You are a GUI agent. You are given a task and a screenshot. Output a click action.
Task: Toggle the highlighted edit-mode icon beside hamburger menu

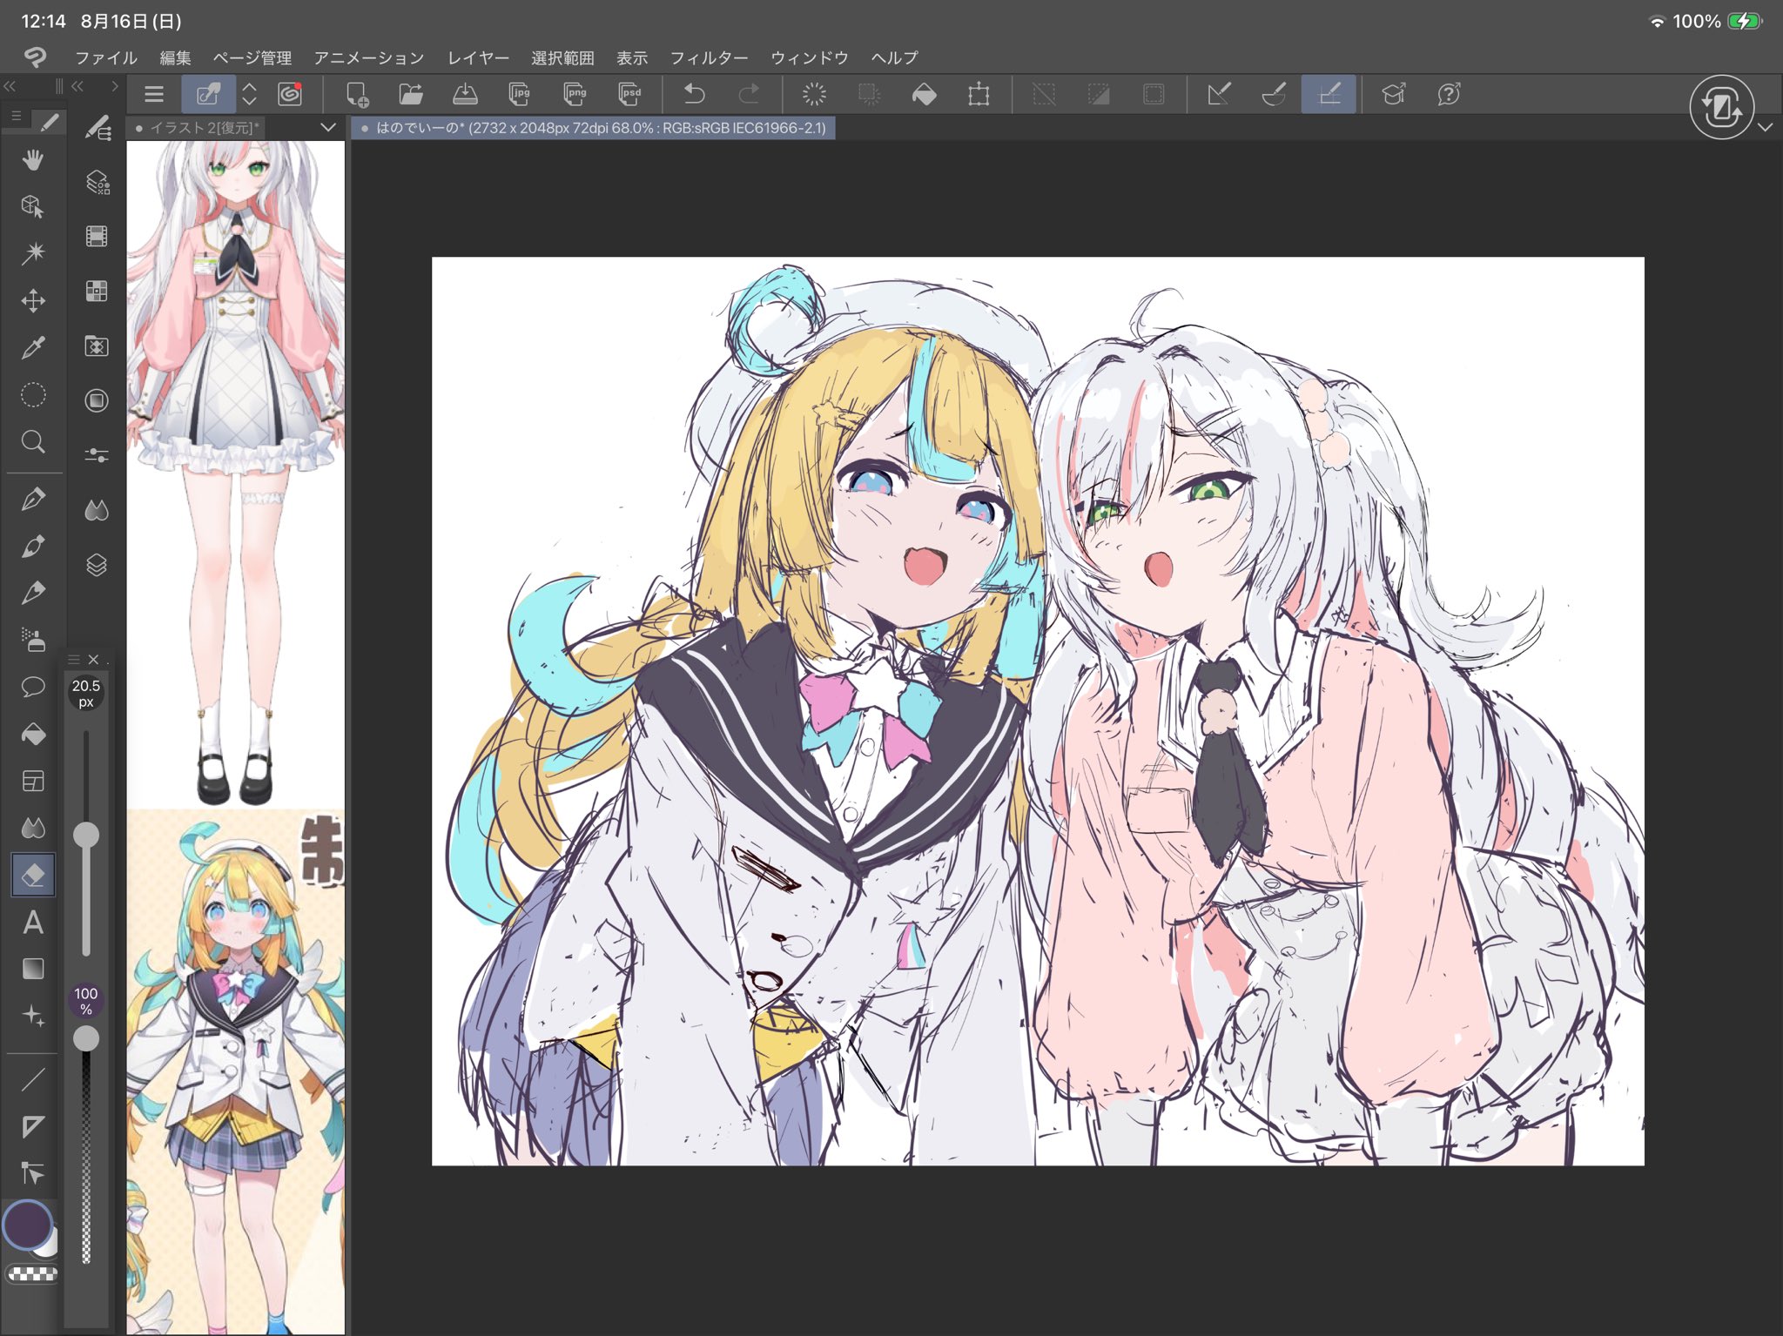208,94
